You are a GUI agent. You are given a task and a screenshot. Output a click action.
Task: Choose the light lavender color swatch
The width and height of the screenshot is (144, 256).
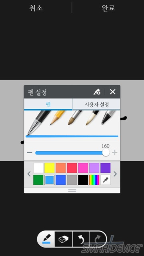pyautogui.click(x=94, y=168)
